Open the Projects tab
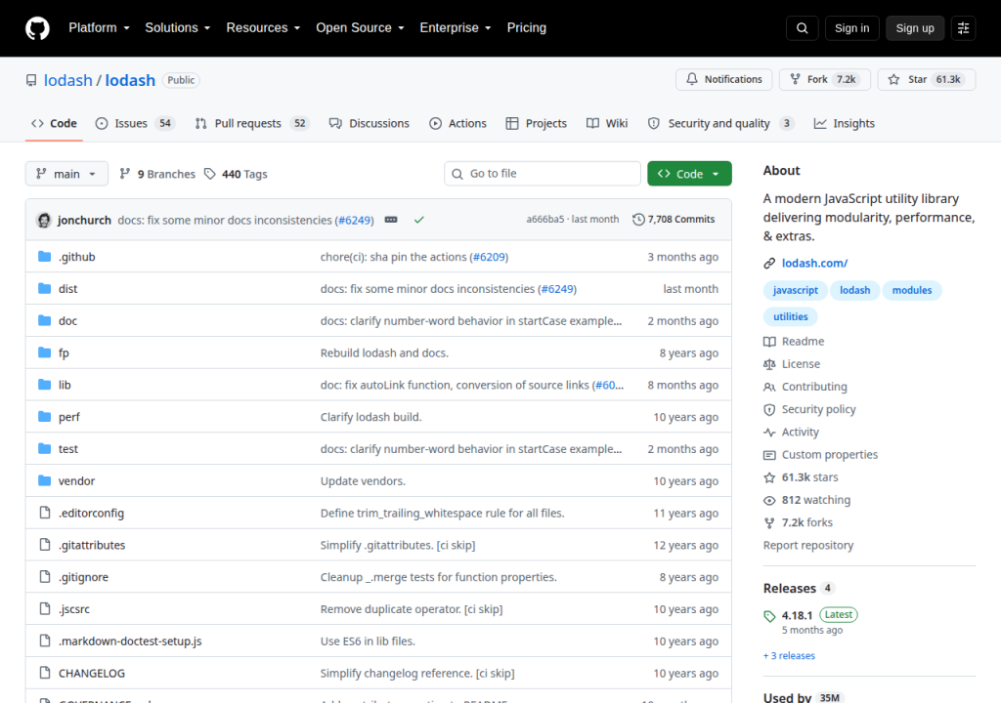1001x703 pixels. (537, 123)
